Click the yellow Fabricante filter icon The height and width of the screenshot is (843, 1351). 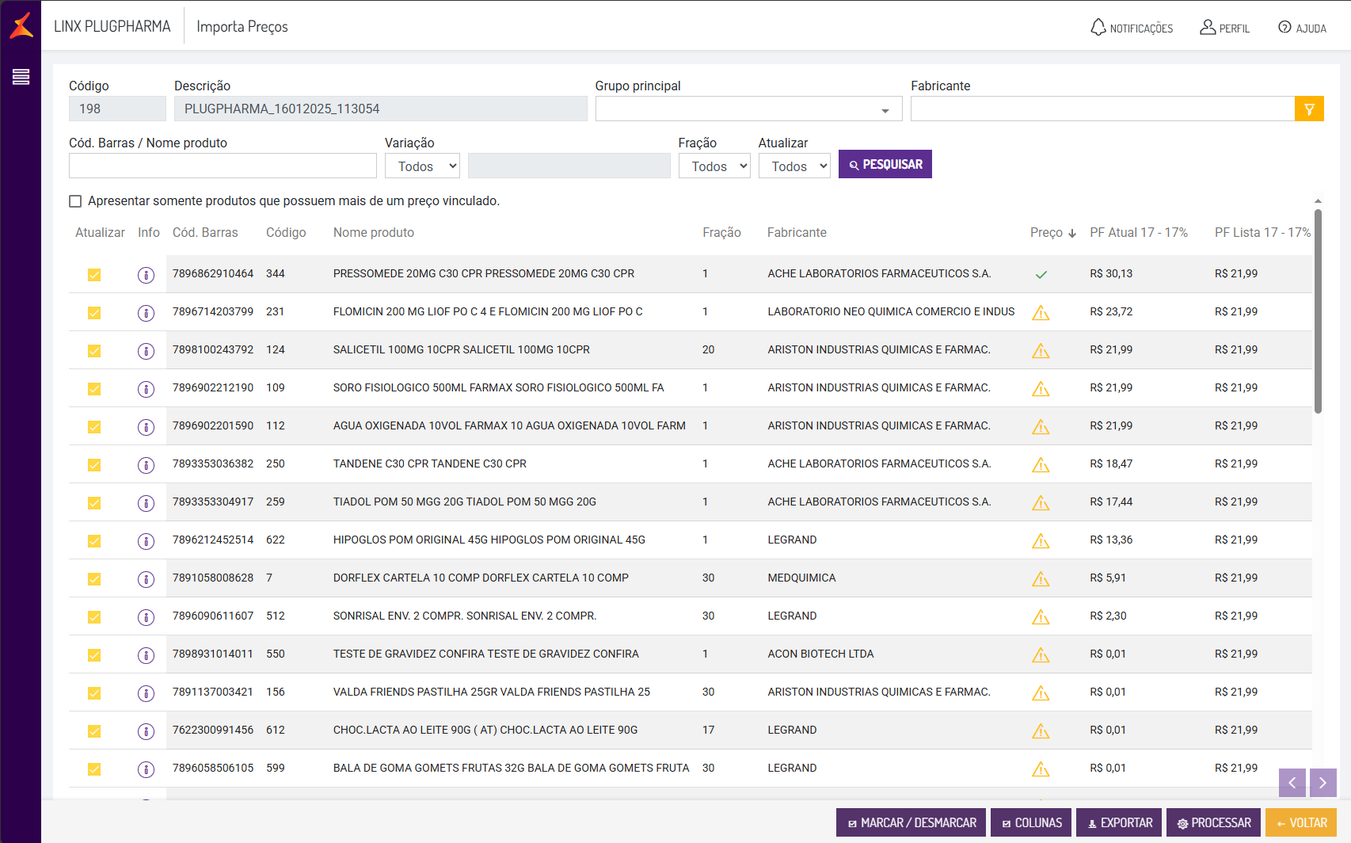(1309, 109)
